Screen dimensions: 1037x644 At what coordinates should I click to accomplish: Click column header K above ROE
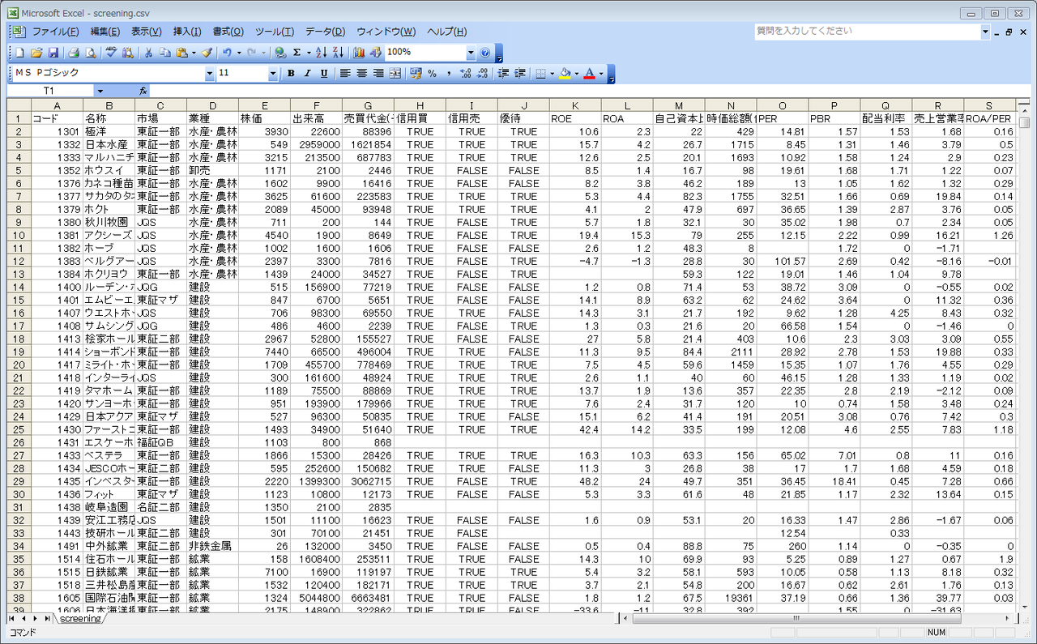[575, 105]
